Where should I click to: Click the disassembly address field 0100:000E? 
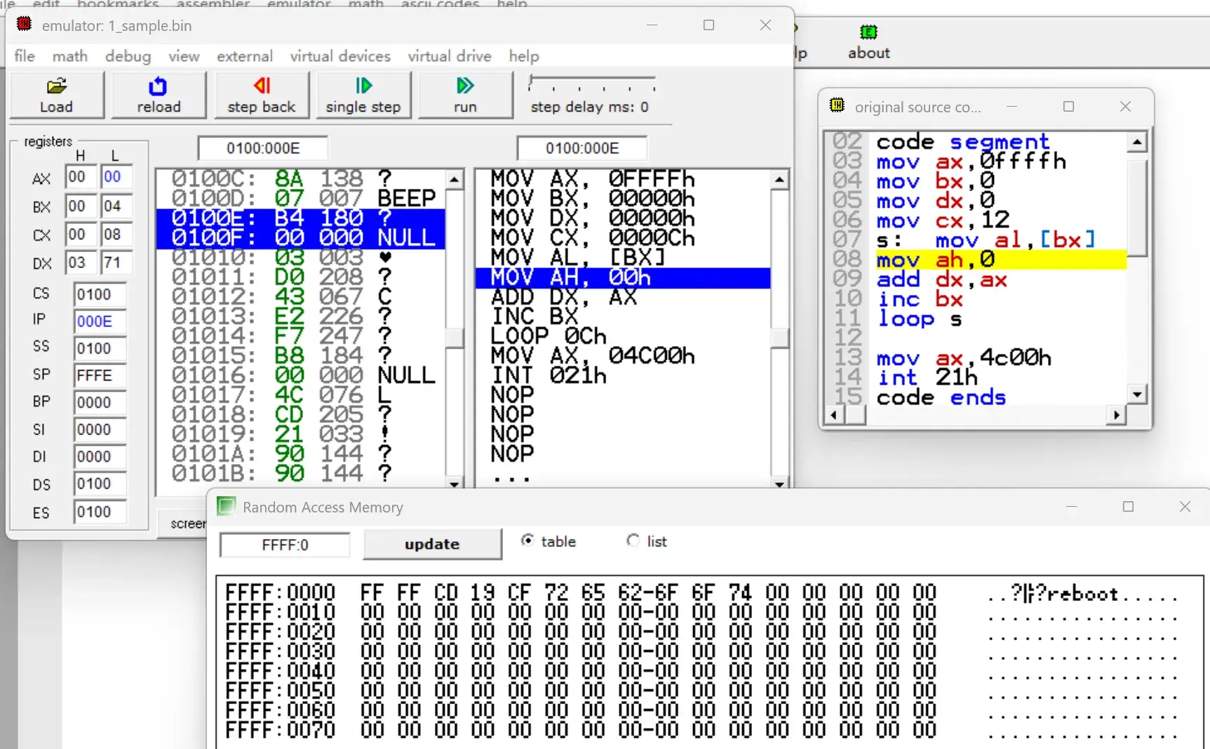[582, 148]
